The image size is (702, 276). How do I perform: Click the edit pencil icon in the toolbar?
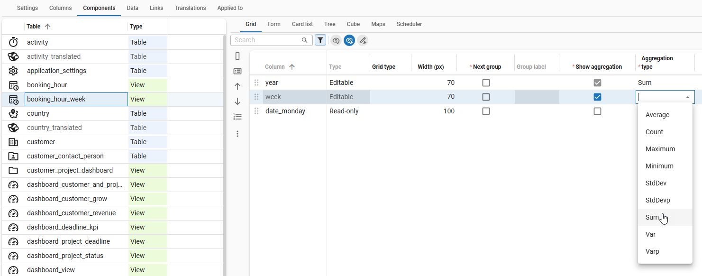(x=363, y=40)
